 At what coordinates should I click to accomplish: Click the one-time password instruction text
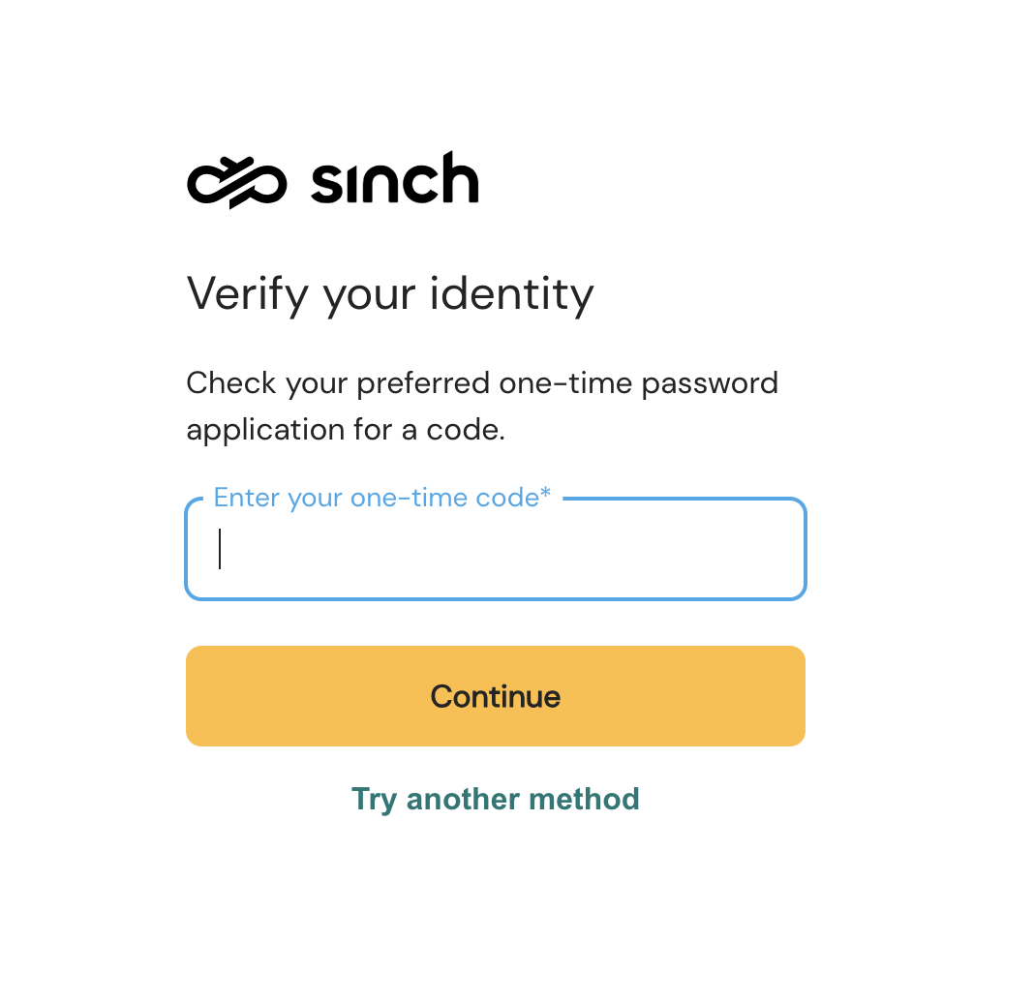click(x=481, y=406)
